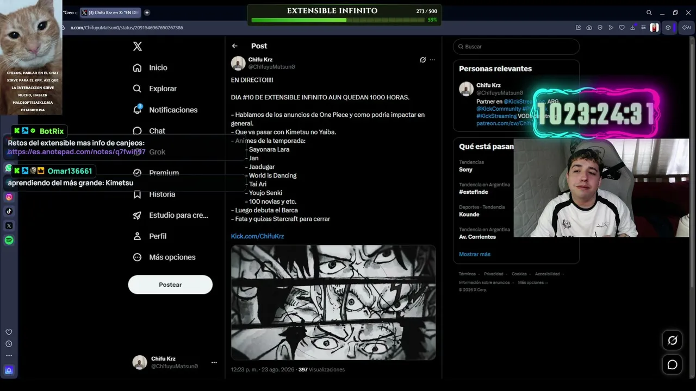
Task: Click the browser address bar URL
Action: (x=127, y=28)
